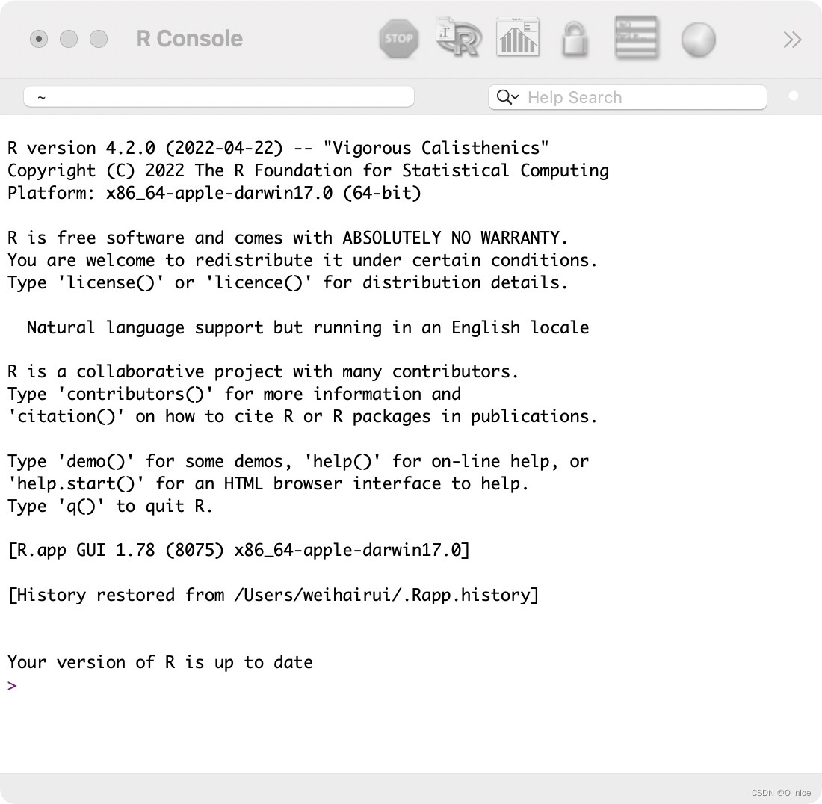Show the history list icon
This screenshot has height=804, width=822.
(x=637, y=37)
